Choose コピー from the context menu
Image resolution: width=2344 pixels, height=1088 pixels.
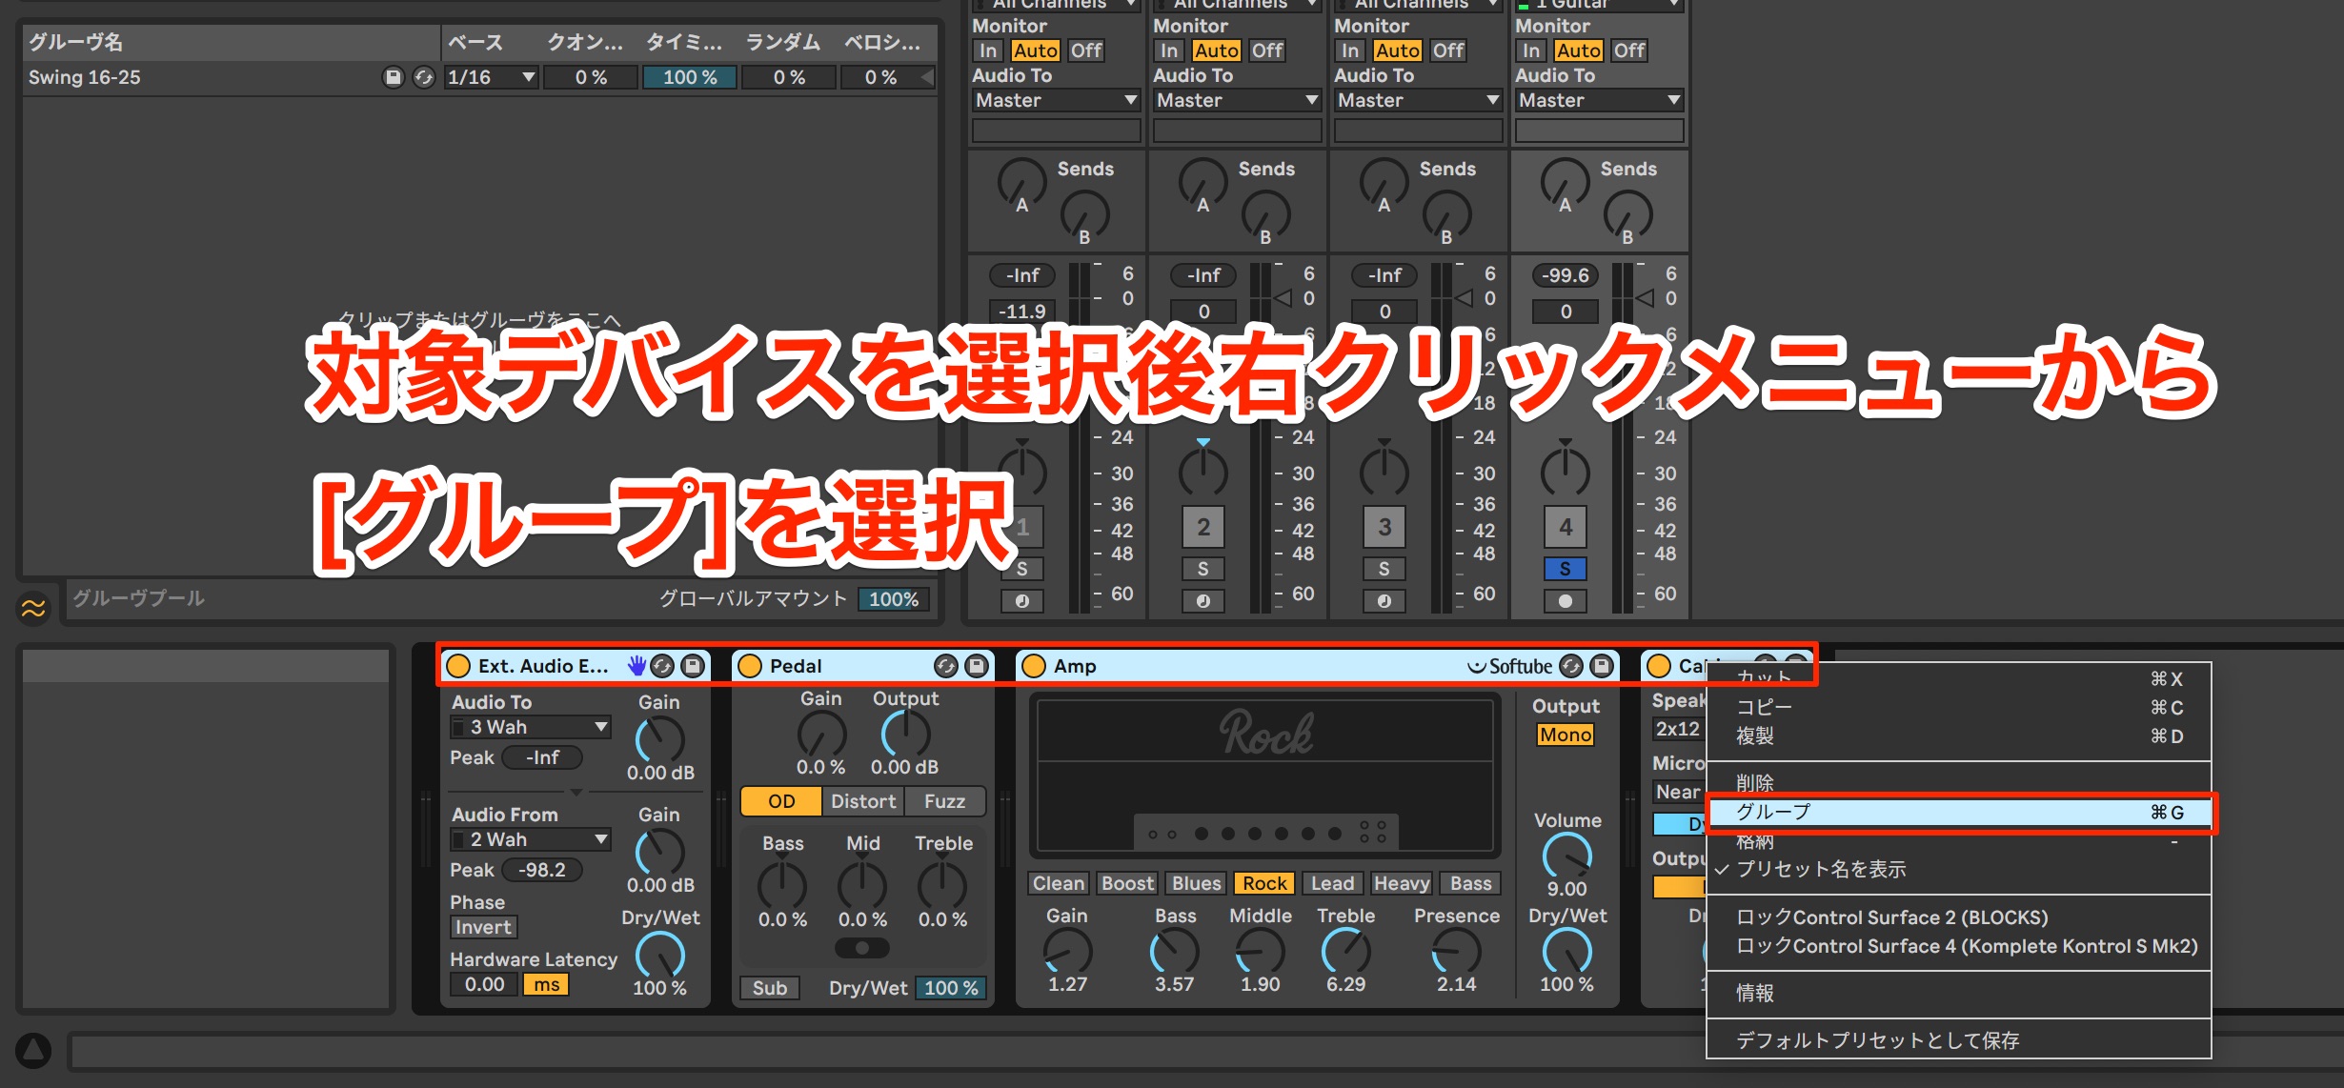click(1959, 707)
